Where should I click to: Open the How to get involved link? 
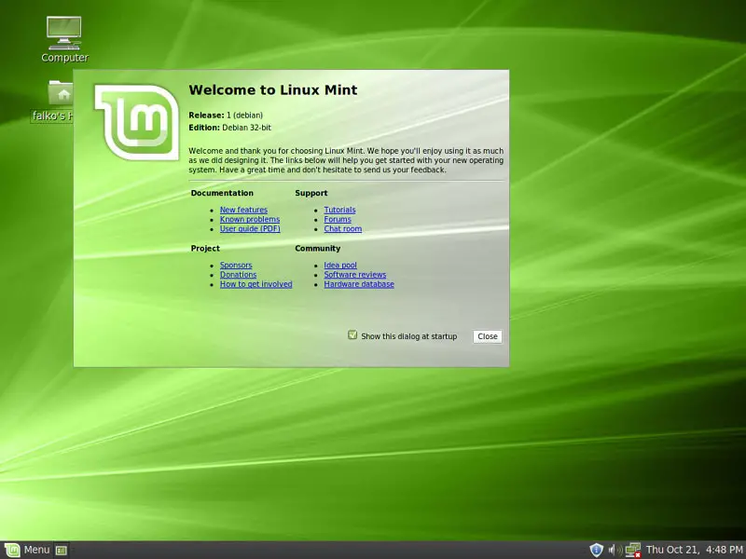tap(256, 284)
